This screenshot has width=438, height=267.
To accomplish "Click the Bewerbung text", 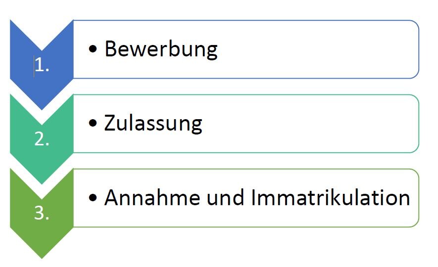I will [161, 49].
